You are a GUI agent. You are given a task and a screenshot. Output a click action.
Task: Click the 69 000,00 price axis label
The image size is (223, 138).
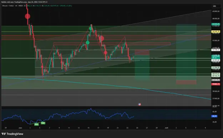point(216,11)
